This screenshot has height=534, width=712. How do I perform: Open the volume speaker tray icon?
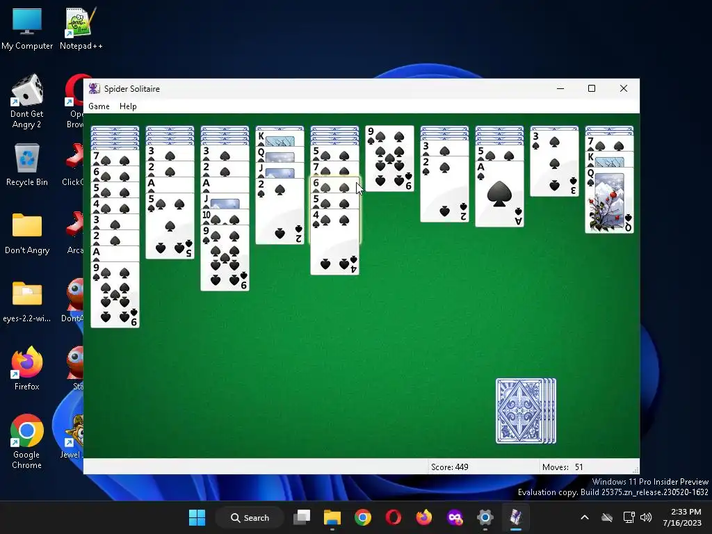[646, 517]
